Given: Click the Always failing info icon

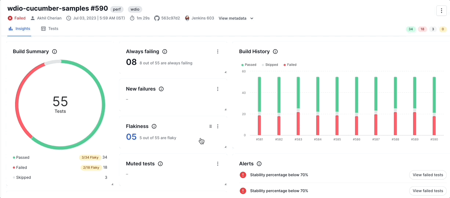Looking at the screenshot, I should [x=165, y=52].
